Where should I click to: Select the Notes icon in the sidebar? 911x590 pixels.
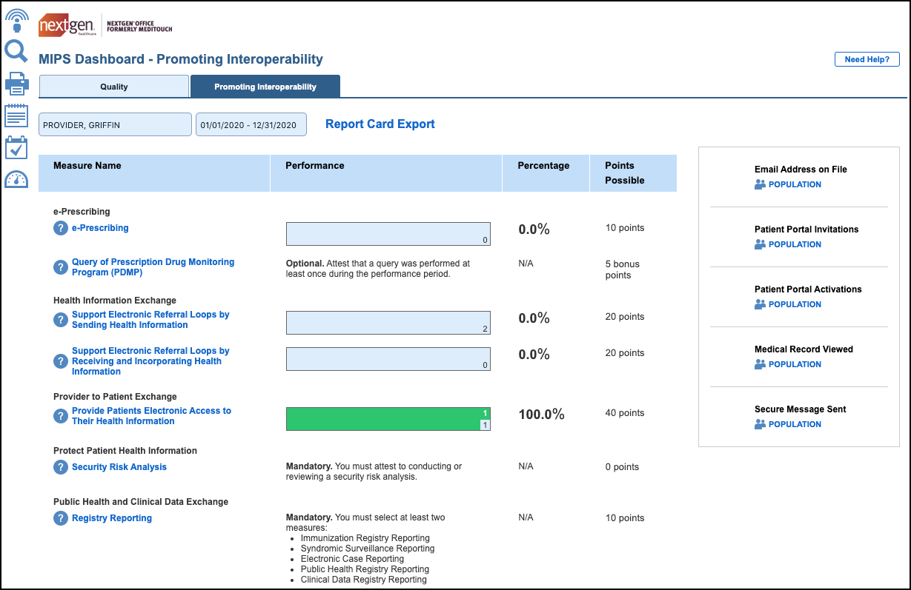(16, 115)
